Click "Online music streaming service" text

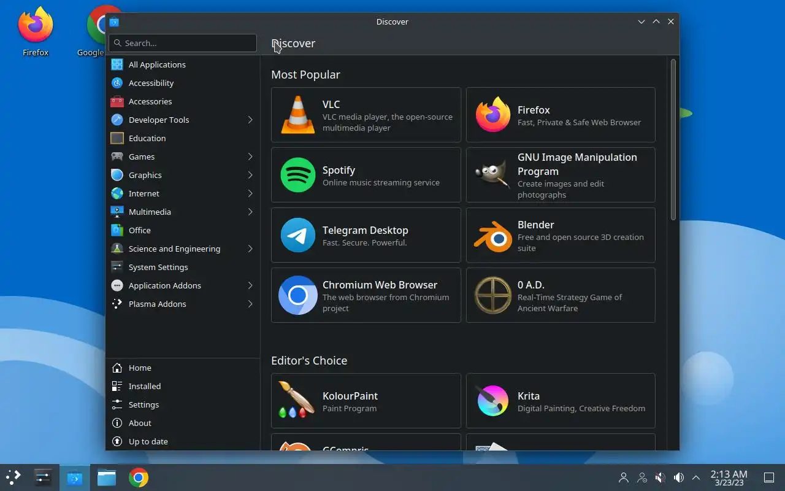[381, 182]
